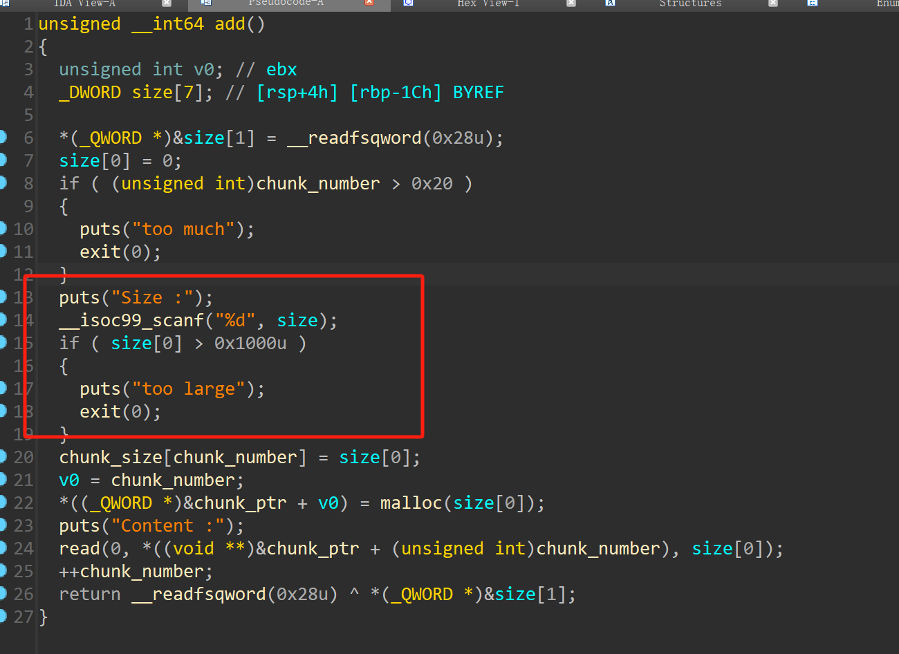Click exit(0) call on line 11
Viewport: 899px width, 654px height.
click(115, 252)
